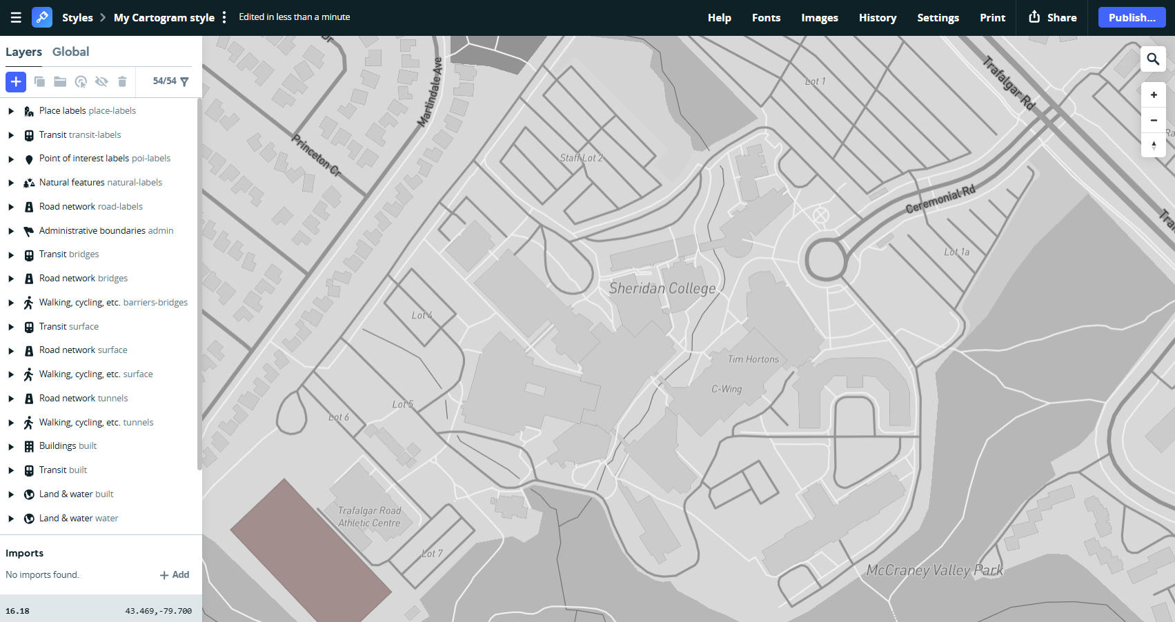Open the map search magnifier

pos(1152,59)
